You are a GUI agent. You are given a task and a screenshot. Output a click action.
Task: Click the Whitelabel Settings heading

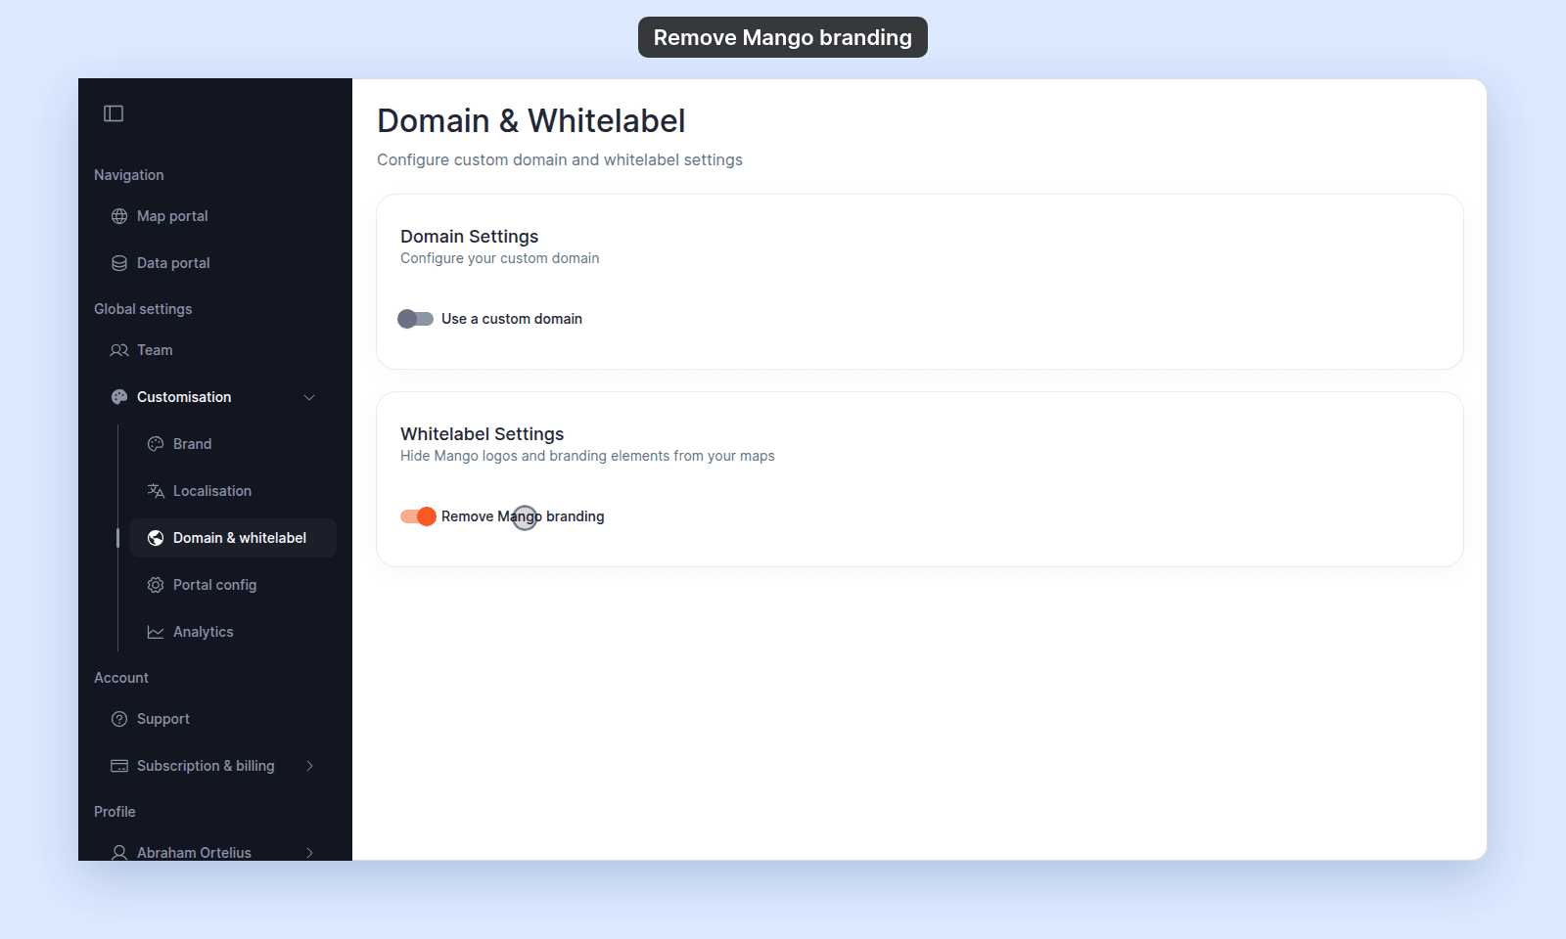(483, 434)
